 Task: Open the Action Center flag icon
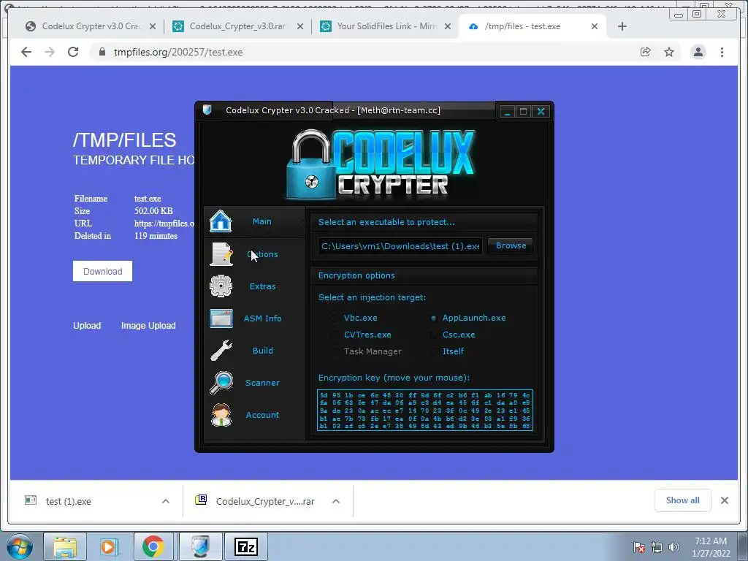638,547
